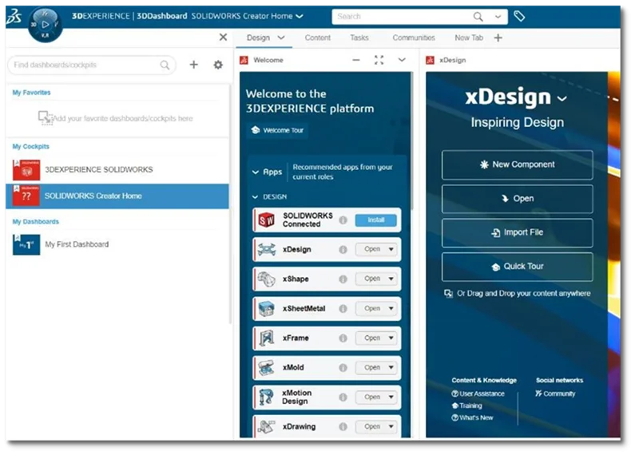Install SOLIDWORKS Connected
The image size is (639, 459).
pyautogui.click(x=375, y=220)
